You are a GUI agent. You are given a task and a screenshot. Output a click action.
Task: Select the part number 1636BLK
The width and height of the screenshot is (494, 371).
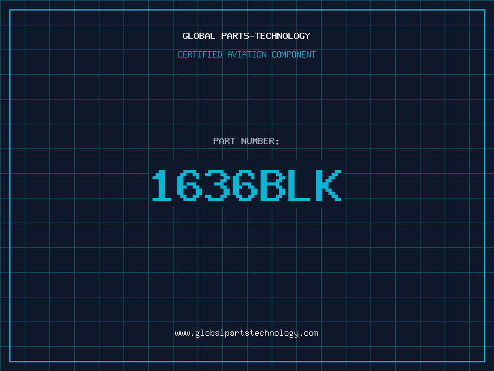coord(246,185)
